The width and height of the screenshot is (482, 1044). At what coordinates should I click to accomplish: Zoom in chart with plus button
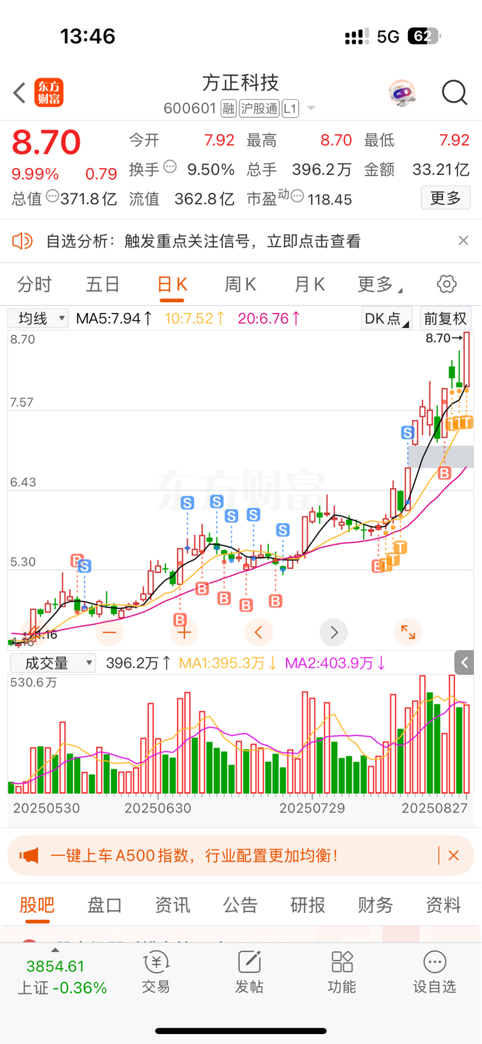coord(184,633)
